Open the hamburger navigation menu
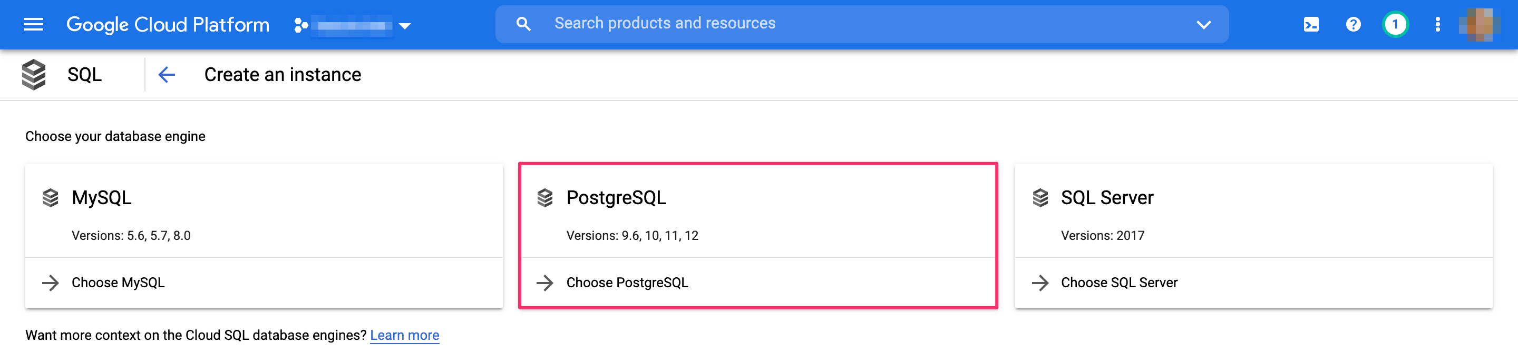This screenshot has height=363, width=1518. pyautogui.click(x=34, y=24)
